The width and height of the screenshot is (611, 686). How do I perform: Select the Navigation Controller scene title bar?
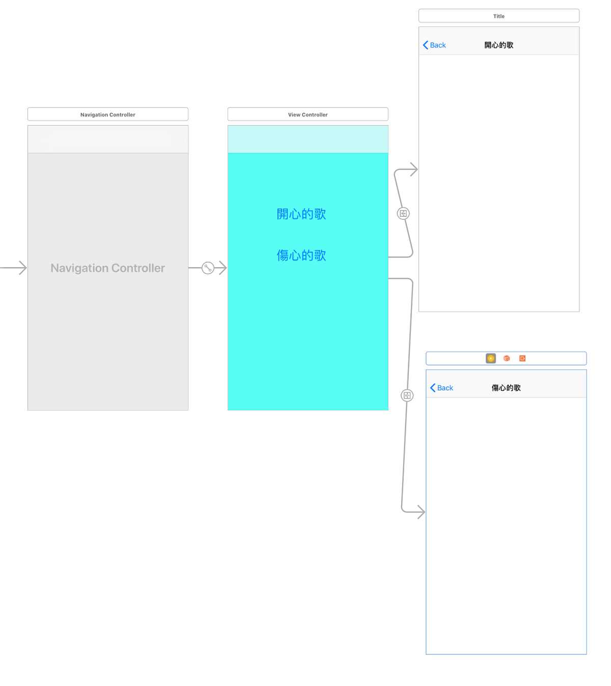(107, 114)
